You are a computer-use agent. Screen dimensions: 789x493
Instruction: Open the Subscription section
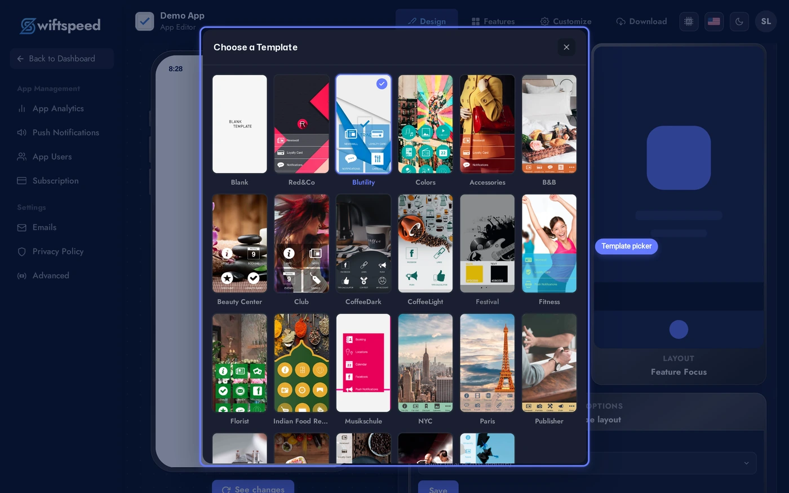55,180
